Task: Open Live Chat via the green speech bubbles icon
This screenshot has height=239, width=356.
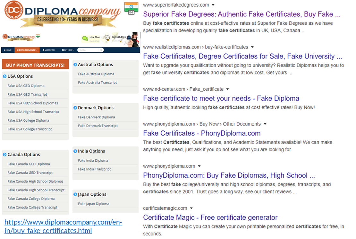Action: point(85,38)
